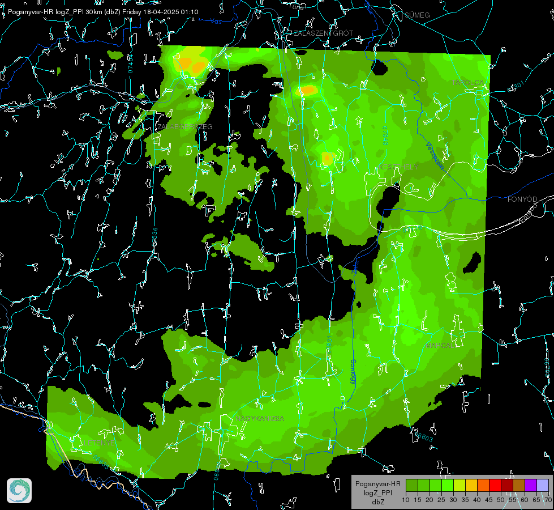
Task: Click the 15-20 dBZ green legend swatch
Action: [424, 485]
